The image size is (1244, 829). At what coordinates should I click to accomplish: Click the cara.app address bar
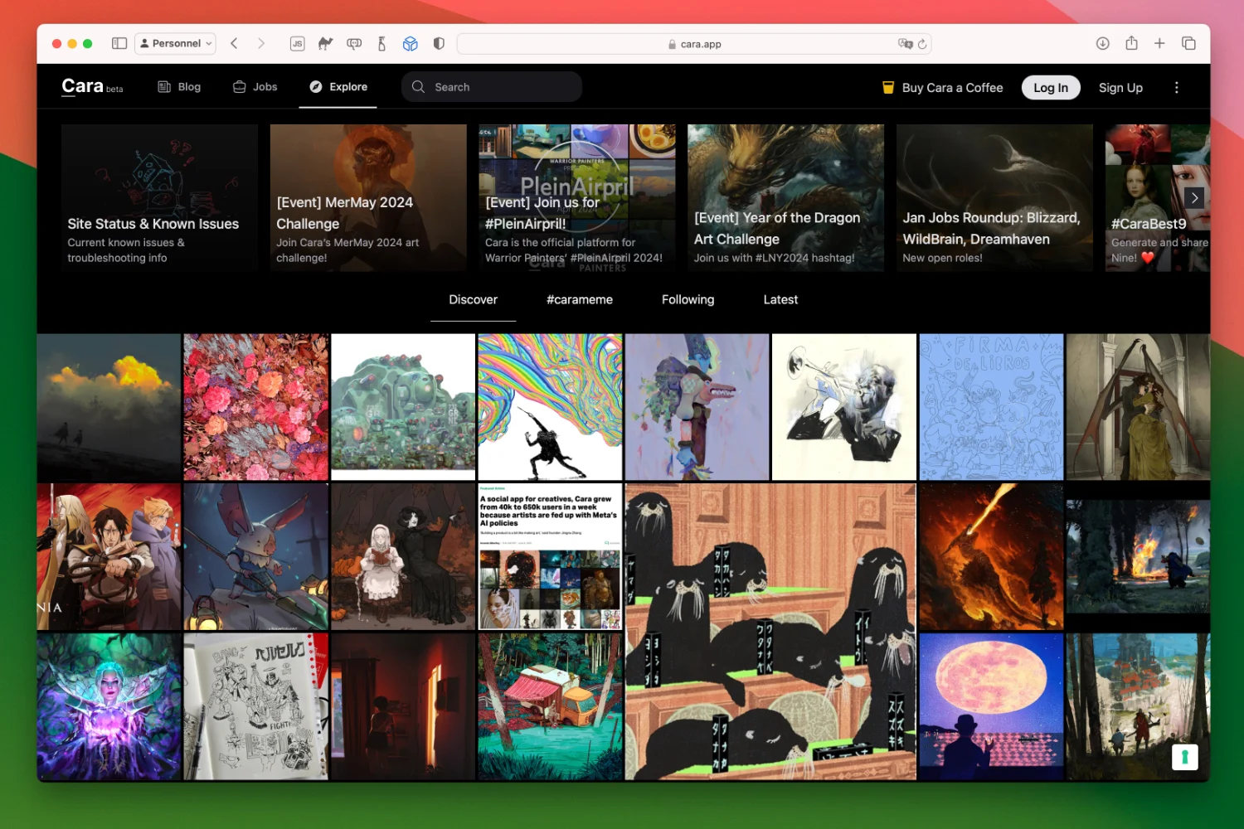[694, 44]
